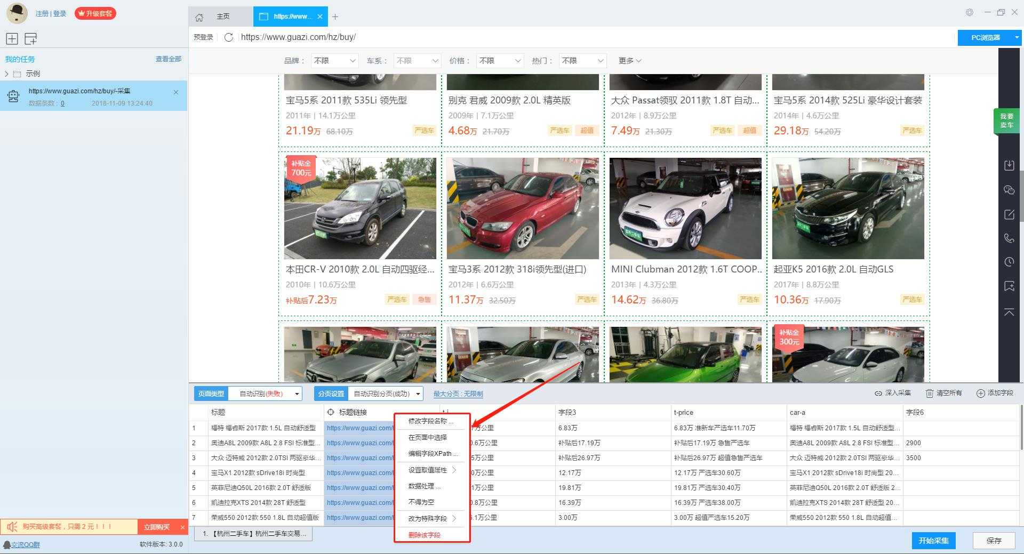The image size is (1024, 554).
Task: Close the https://www tab
Action: click(x=320, y=17)
